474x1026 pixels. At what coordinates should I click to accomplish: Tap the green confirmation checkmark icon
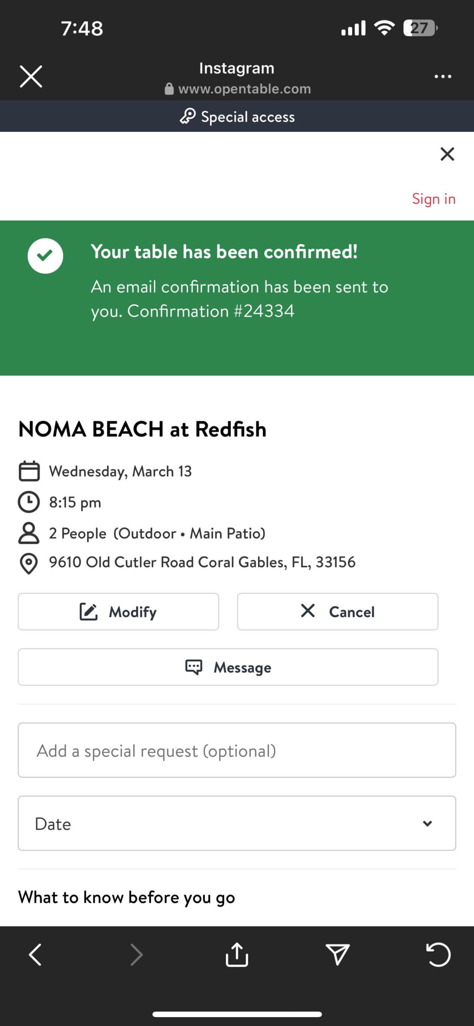coord(45,256)
